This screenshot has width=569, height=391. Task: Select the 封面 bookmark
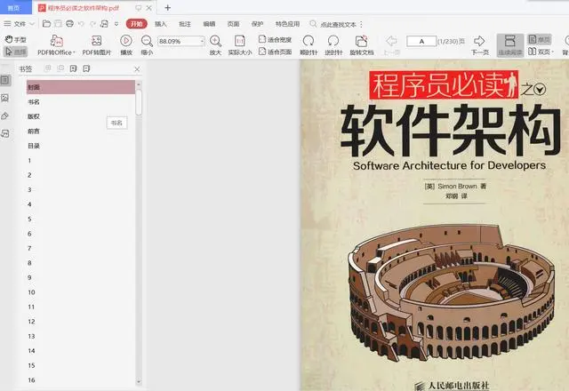[81, 87]
